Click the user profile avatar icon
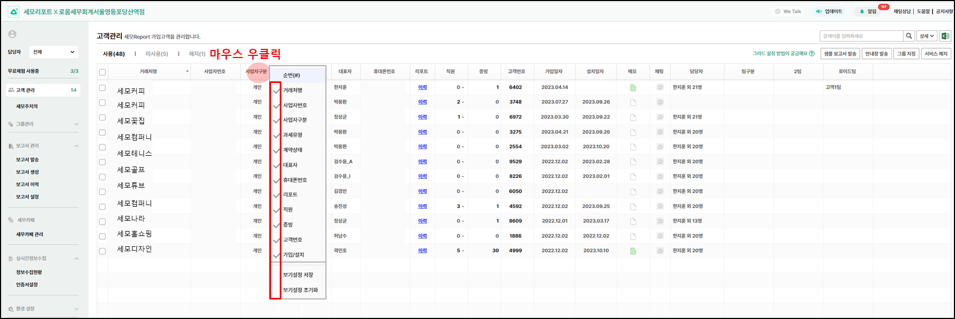This screenshot has height=319, width=955. click(12, 34)
